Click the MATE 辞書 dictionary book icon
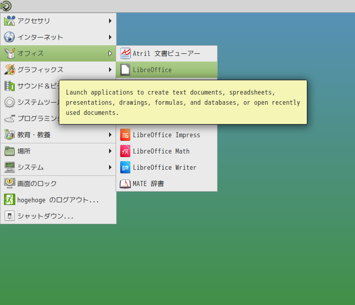 pyautogui.click(x=125, y=184)
